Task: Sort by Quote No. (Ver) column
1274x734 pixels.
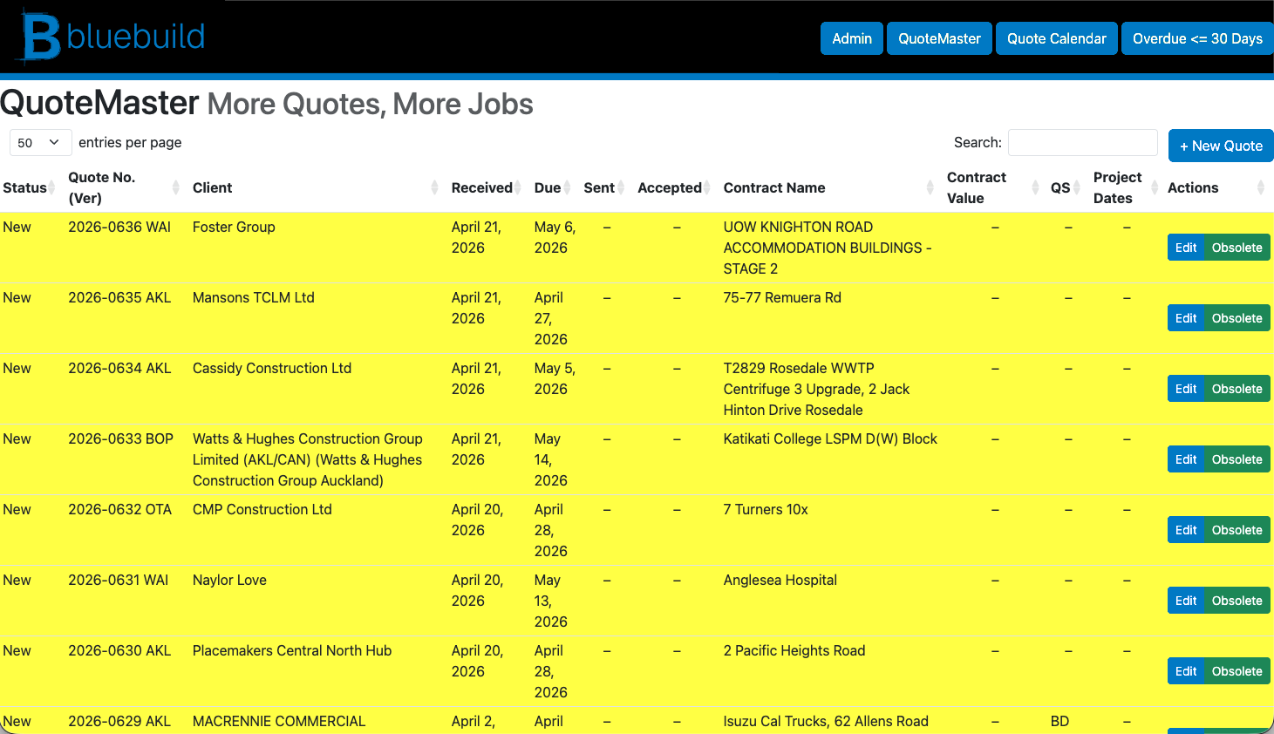Action: (x=122, y=187)
